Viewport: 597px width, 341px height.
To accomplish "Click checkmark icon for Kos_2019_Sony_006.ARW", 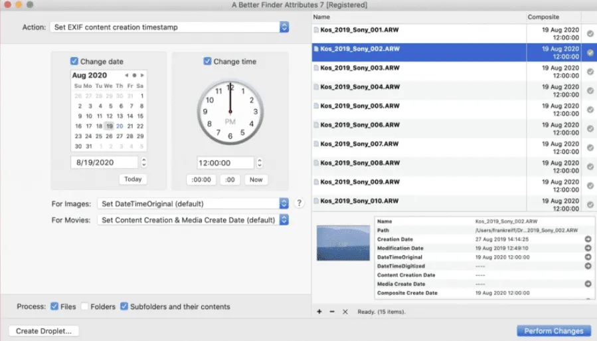I will tap(590, 129).
